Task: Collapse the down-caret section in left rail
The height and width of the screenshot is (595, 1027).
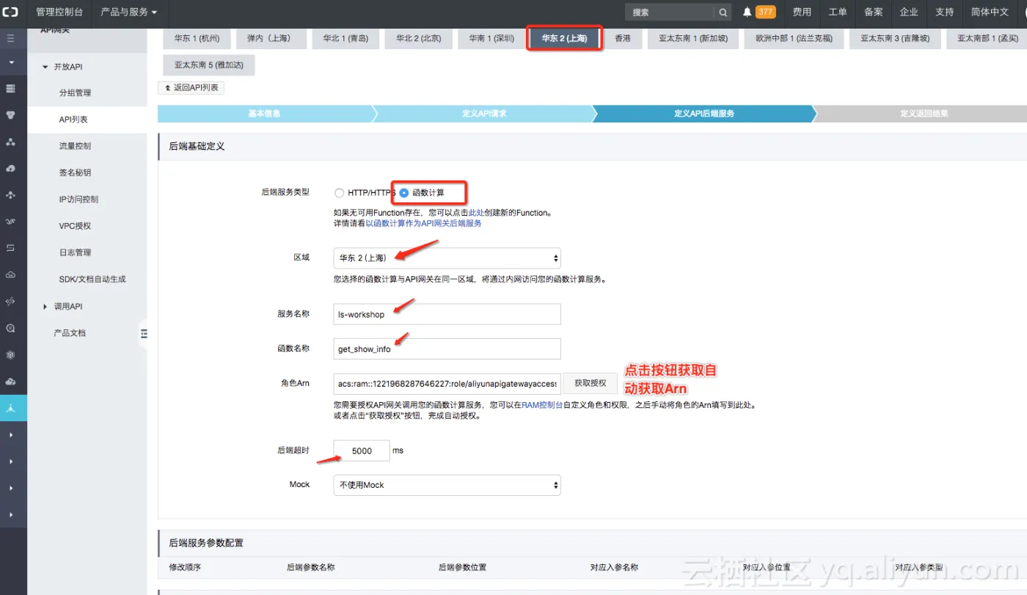Action: click(10, 62)
